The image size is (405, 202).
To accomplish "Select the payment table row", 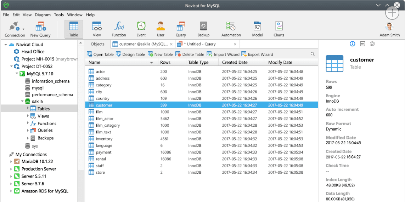I will [x=202, y=152].
